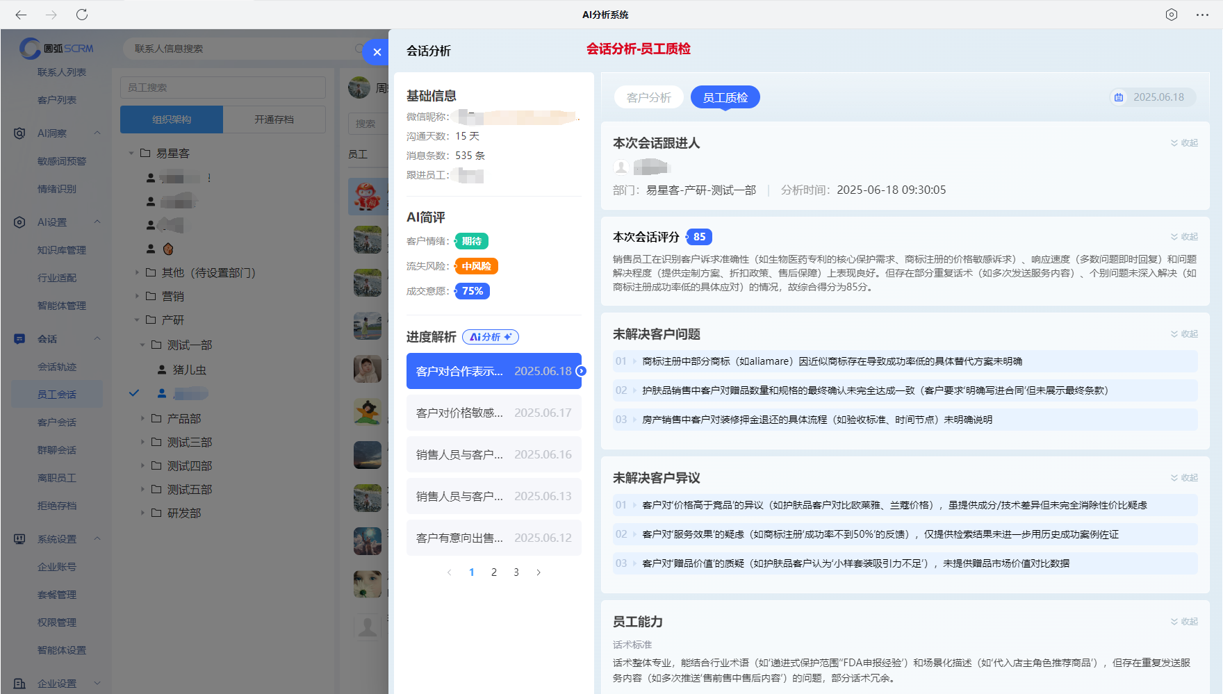
Task: Reload the page with refresh icon
Action: [82, 15]
